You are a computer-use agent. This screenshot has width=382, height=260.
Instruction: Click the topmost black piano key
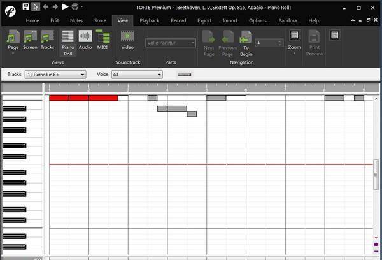tap(14, 108)
